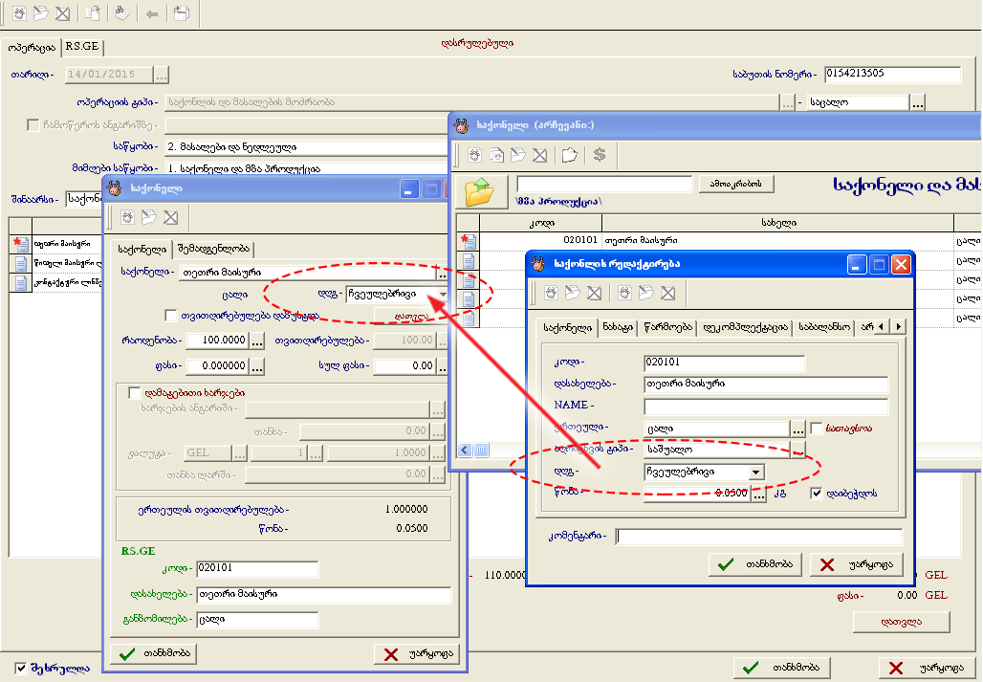
Task: Click tab scroll left arrow in edit window
Action: (882, 326)
